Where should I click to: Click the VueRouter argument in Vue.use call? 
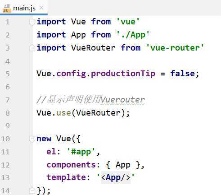tap(98, 113)
